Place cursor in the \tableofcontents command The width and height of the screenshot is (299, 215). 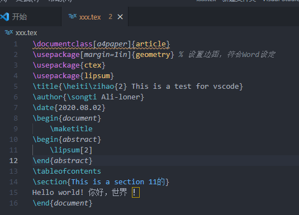coord(67,171)
